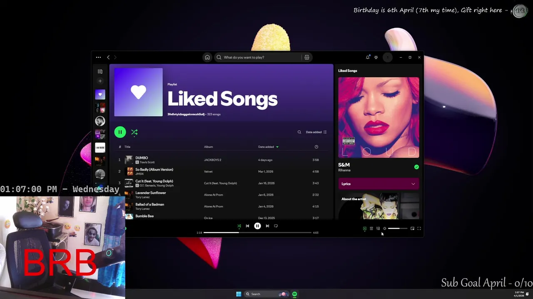The image size is (533, 299).
Task: Open the Spotify Home page
Action: coord(207,57)
